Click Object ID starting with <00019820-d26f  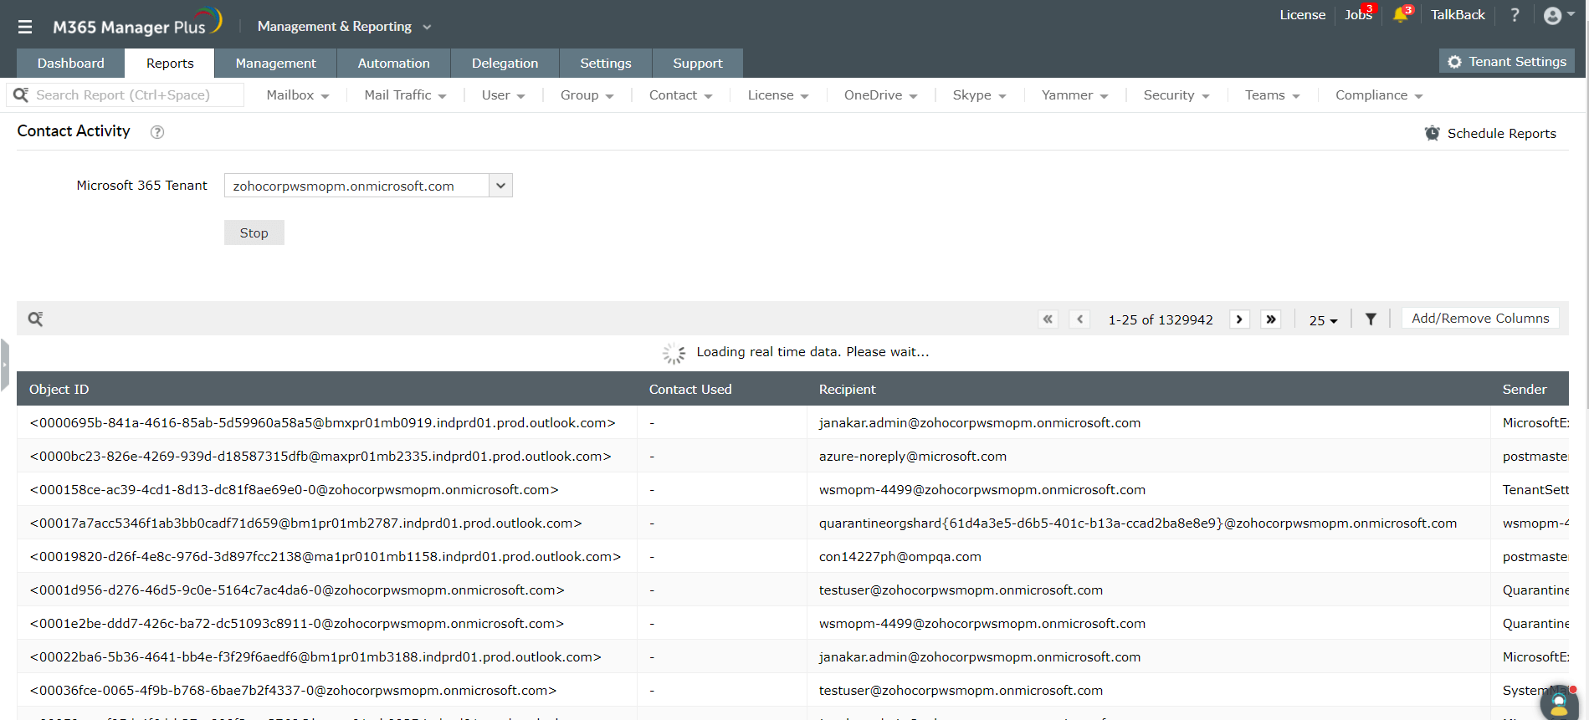[325, 557]
